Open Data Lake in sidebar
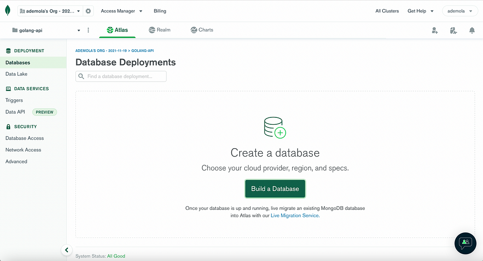483x261 pixels. pyautogui.click(x=16, y=74)
